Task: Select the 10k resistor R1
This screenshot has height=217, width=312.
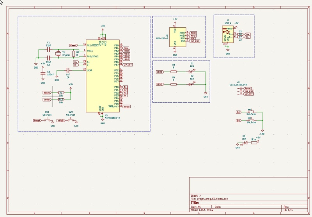Action: 61,93
